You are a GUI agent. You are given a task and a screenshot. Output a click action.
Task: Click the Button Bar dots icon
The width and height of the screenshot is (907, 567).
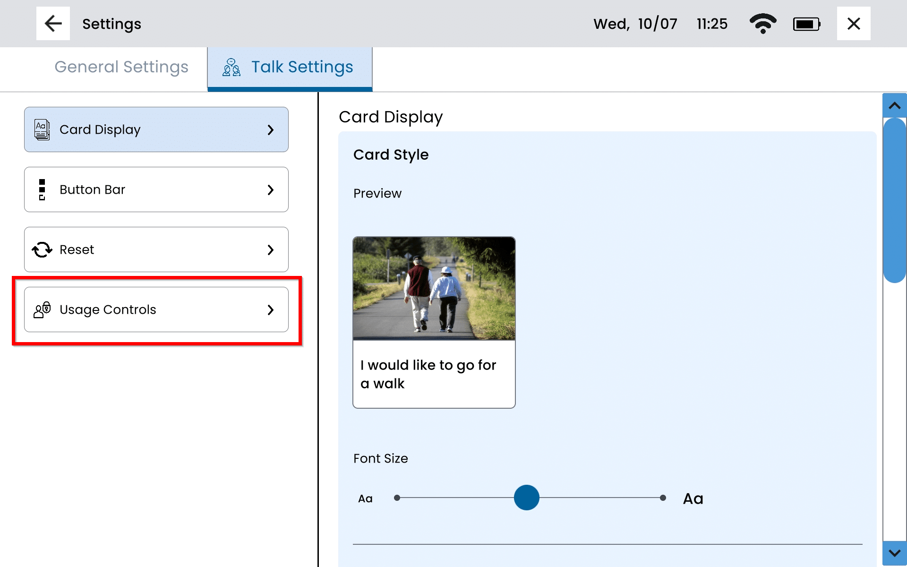[x=42, y=189]
